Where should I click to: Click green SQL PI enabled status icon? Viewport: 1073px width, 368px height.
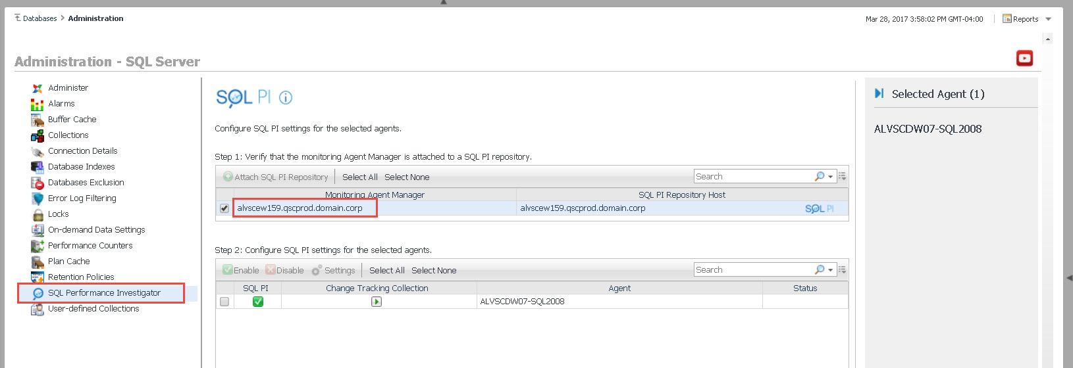point(258,302)
